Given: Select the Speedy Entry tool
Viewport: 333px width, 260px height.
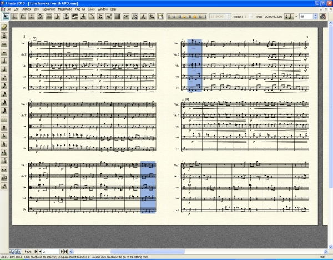Looking at the screenshot, I should [66, 17].
